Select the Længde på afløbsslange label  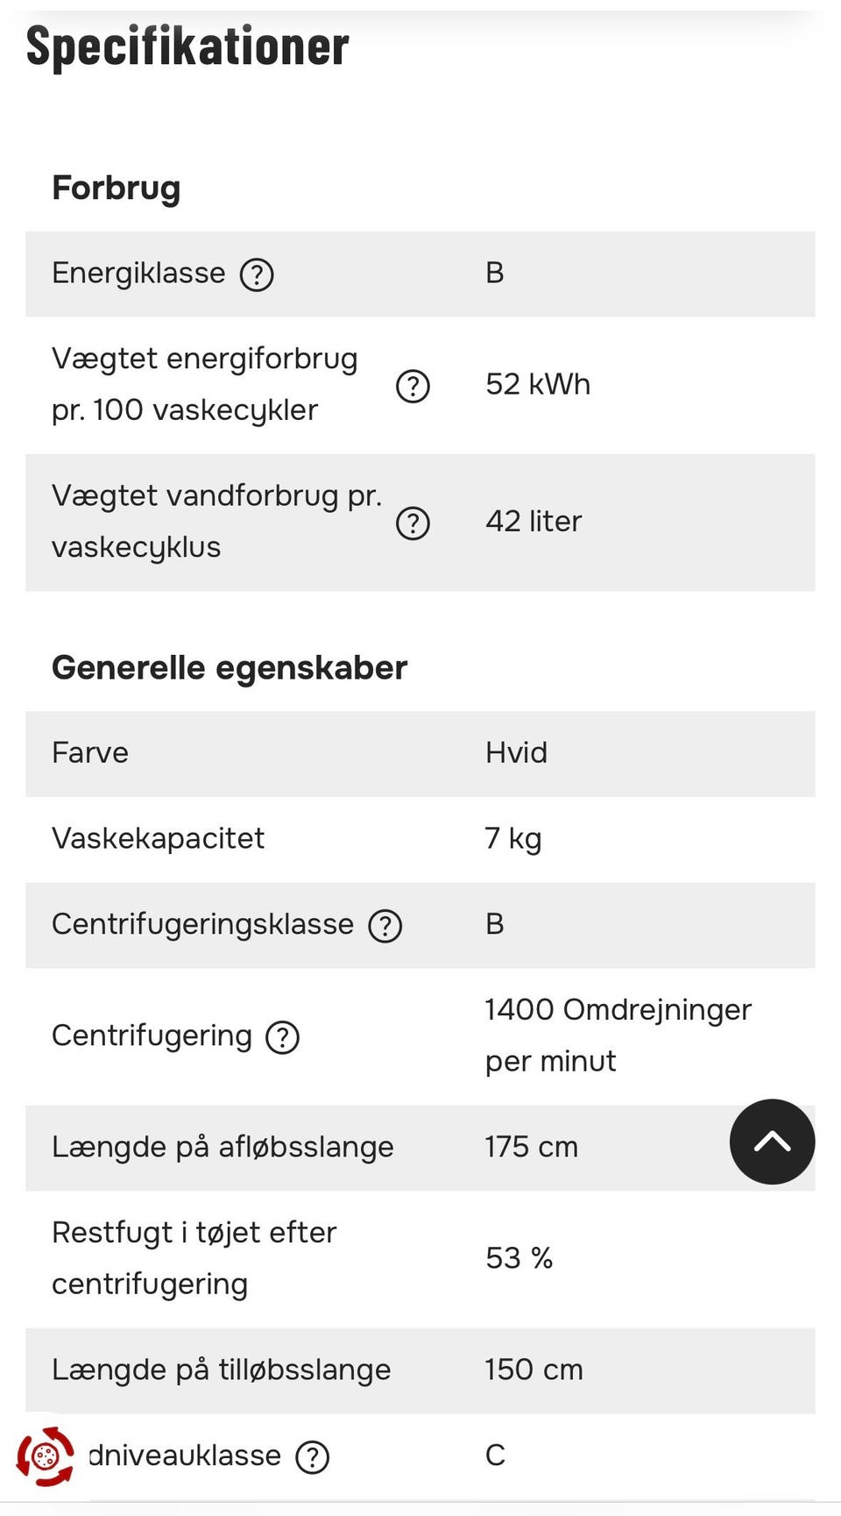[x=223, y=1147]
